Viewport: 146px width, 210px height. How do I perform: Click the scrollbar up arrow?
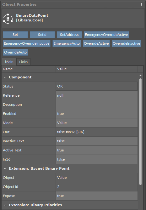(x=140, y=76)
